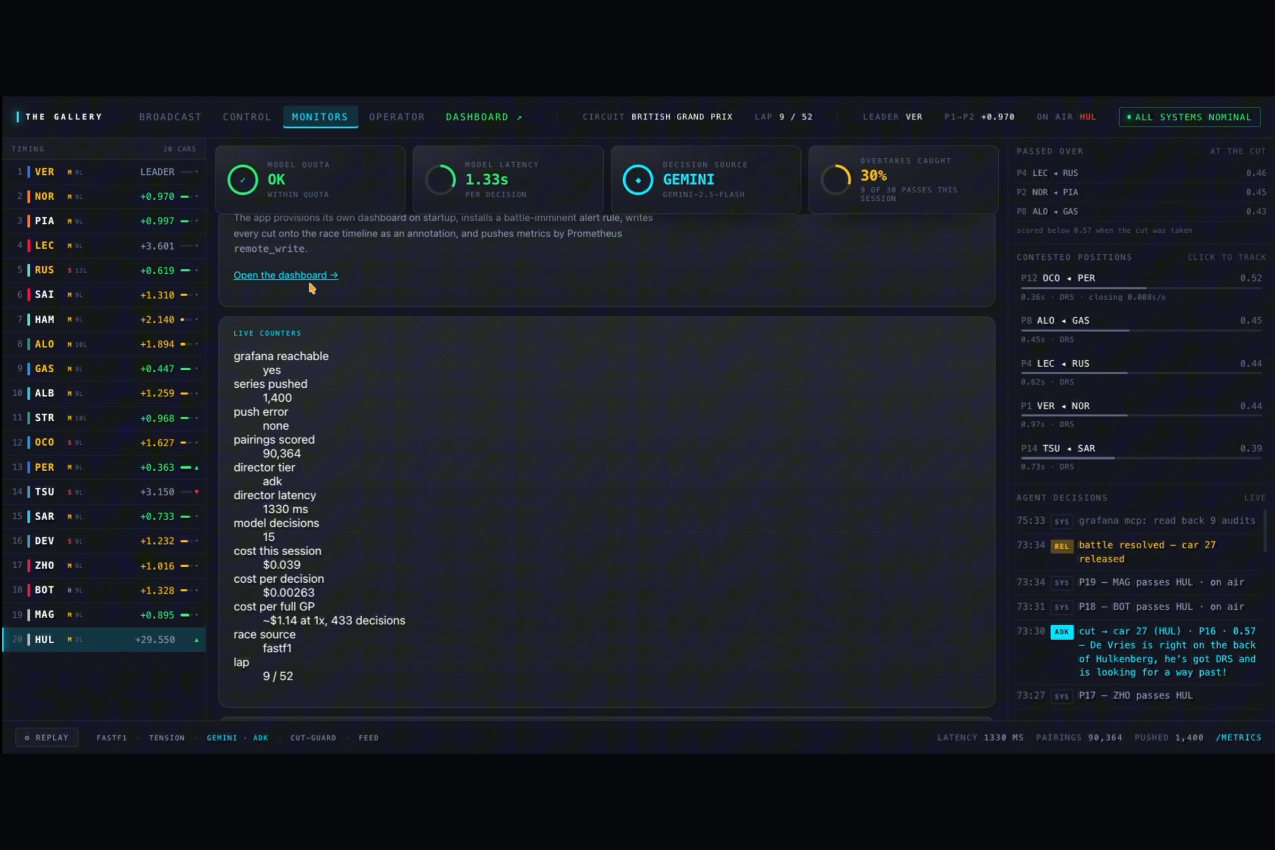Click the ADK pipeline step in footer
Viewport: 1275px width, 850px height.
click(x=260, y=738)
